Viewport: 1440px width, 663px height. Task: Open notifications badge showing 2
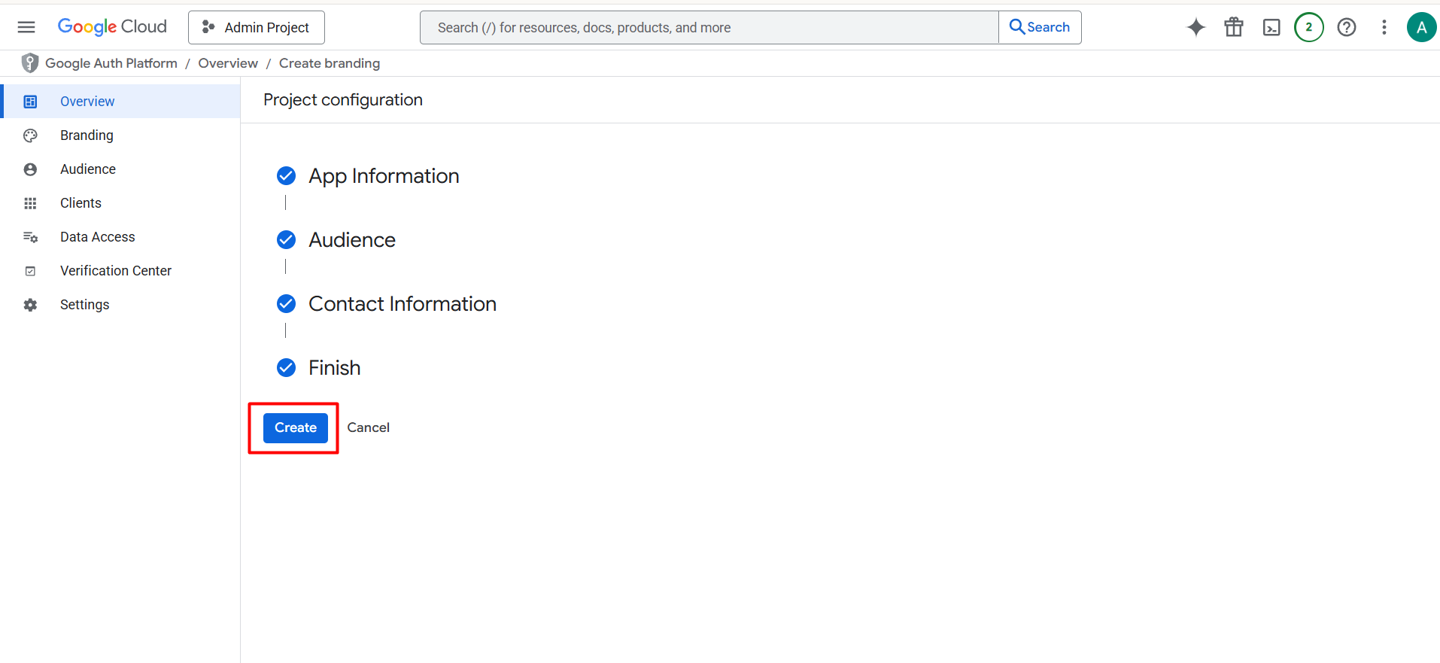(x=1309, y=27)
